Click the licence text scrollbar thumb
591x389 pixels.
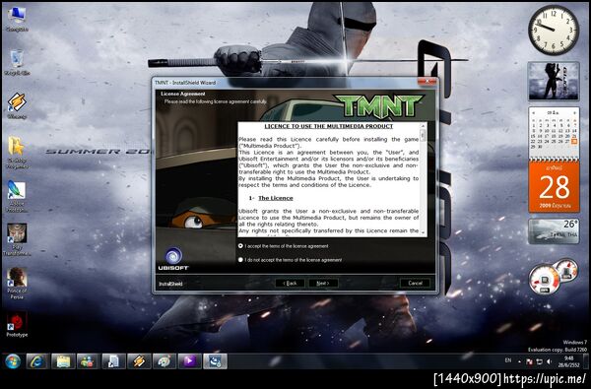pos(423,135)
